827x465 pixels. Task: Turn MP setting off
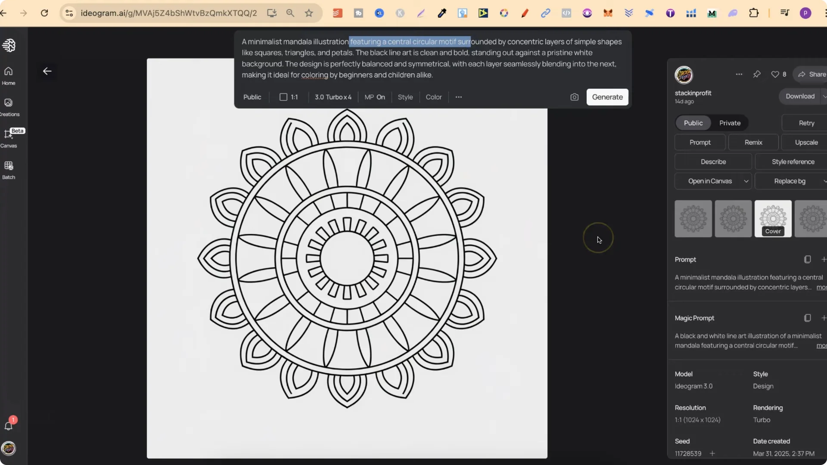point(374,97)
